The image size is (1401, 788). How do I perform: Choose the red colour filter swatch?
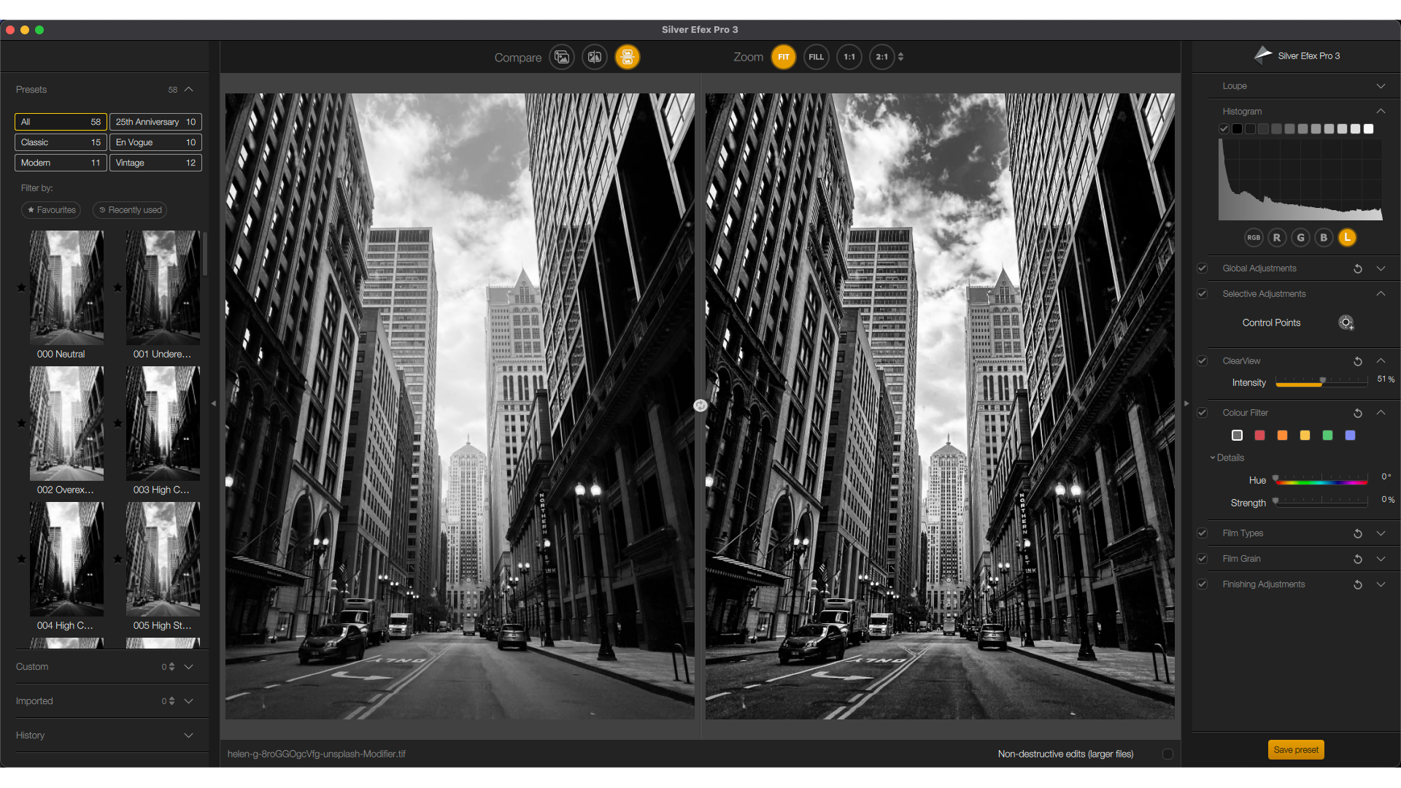[1259, 436]
